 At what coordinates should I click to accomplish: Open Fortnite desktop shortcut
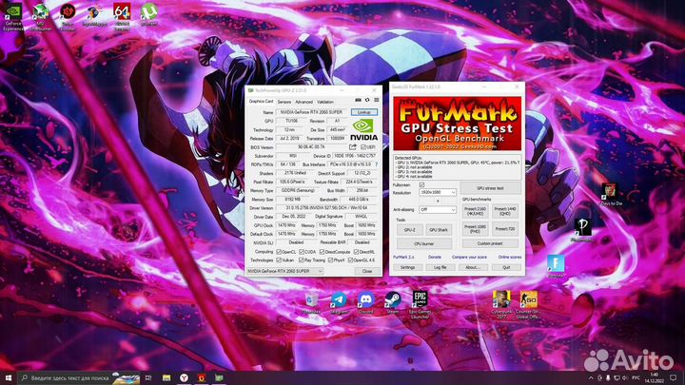click(556, 266)
